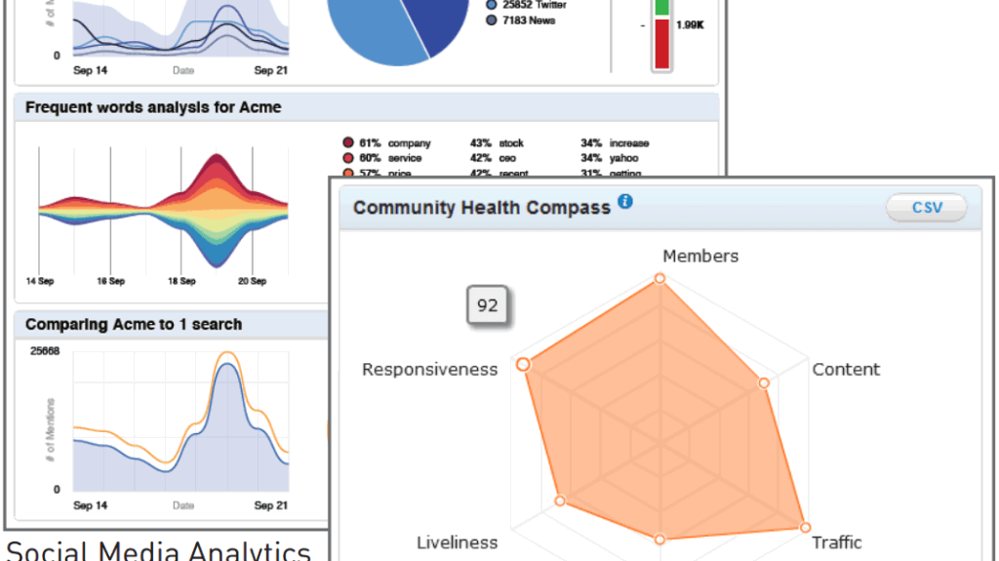Click the 43% stock word entry
The height and width of the screenshot is (561, 999).
click(497, 142)
